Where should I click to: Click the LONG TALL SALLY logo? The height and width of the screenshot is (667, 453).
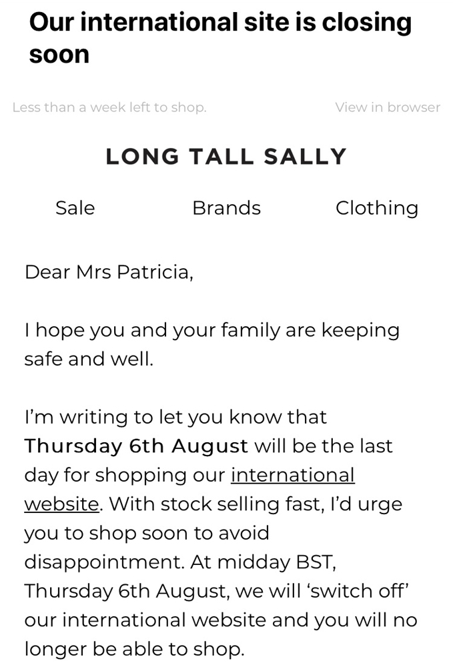[x=226, y=157]
